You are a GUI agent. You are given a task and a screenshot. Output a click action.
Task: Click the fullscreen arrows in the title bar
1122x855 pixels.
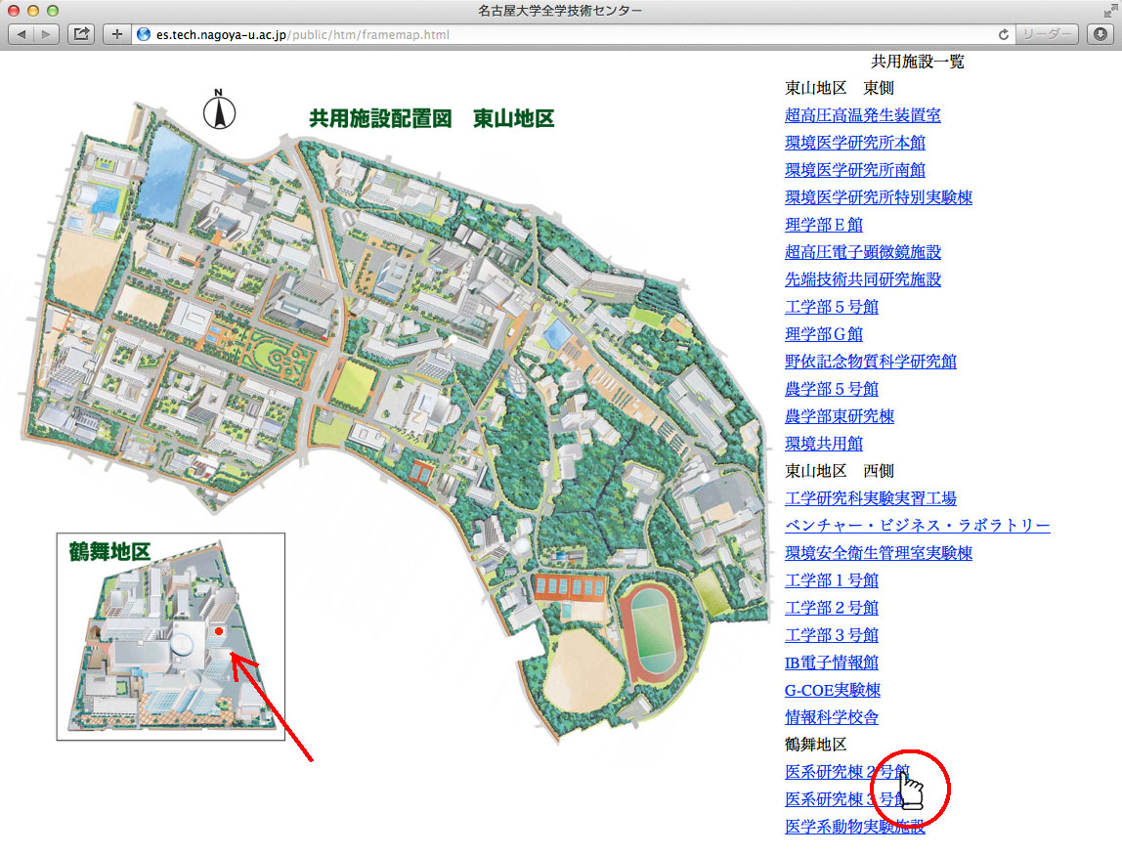pos(1108,10)
